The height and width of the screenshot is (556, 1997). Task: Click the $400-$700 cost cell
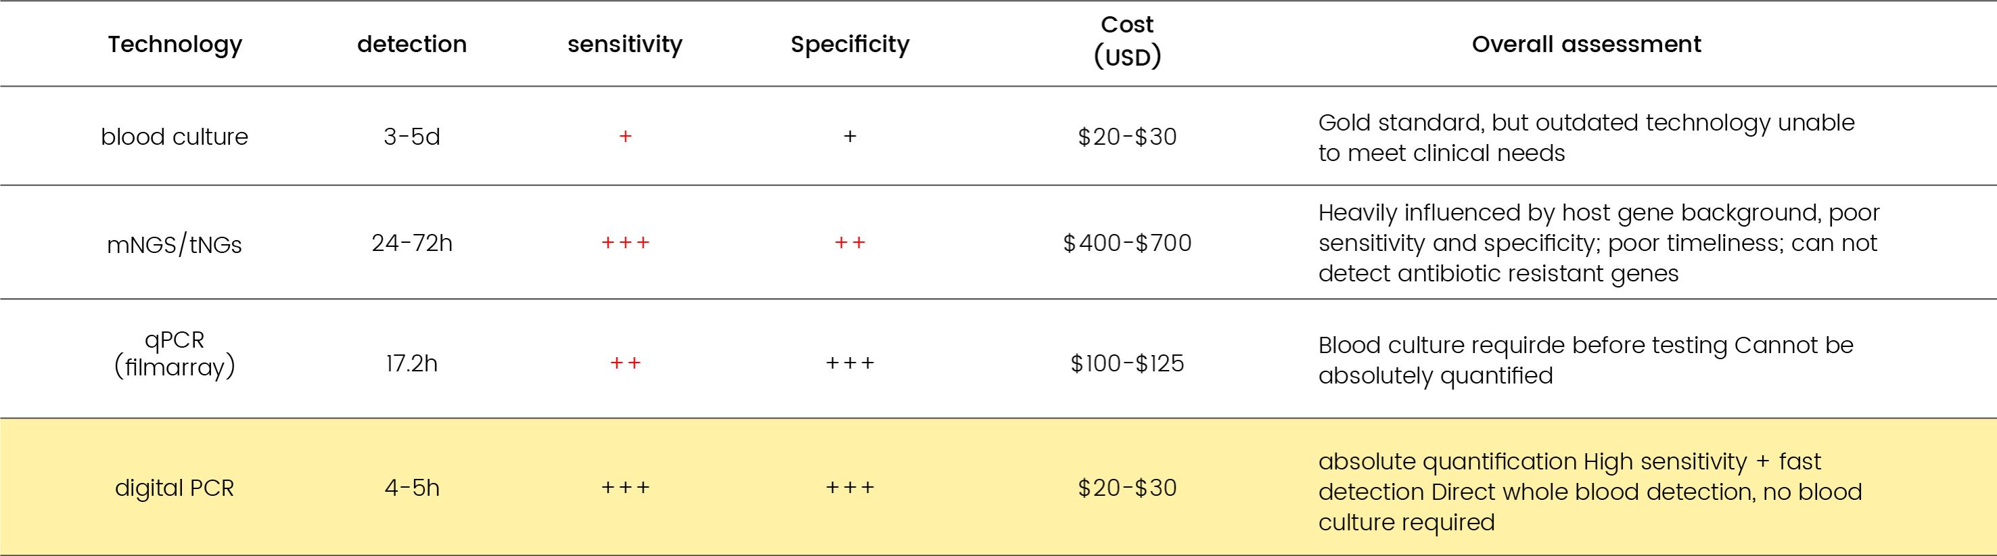coord(1127,243)
